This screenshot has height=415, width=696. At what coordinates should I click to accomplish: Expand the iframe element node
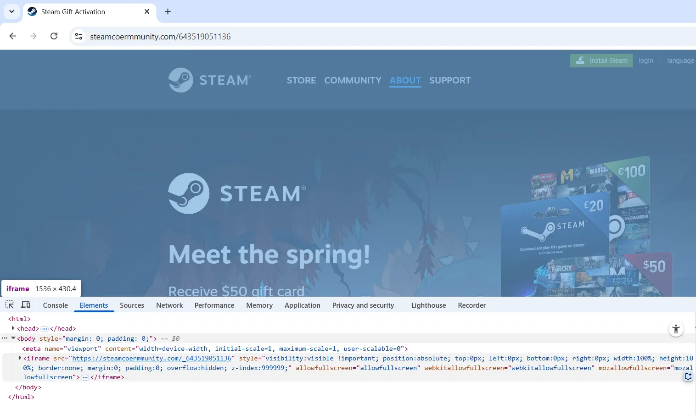coord(20,358)
